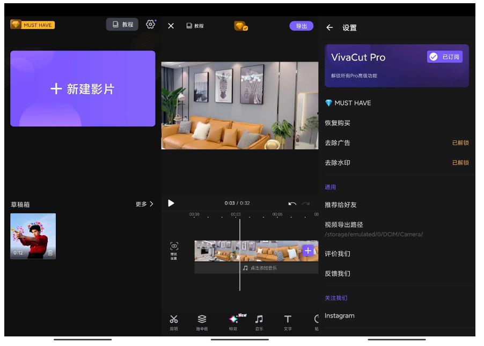Select the 文字 text tool
Image resolution: width=484 pixels, height=346 pixels.
click(288, 322)
